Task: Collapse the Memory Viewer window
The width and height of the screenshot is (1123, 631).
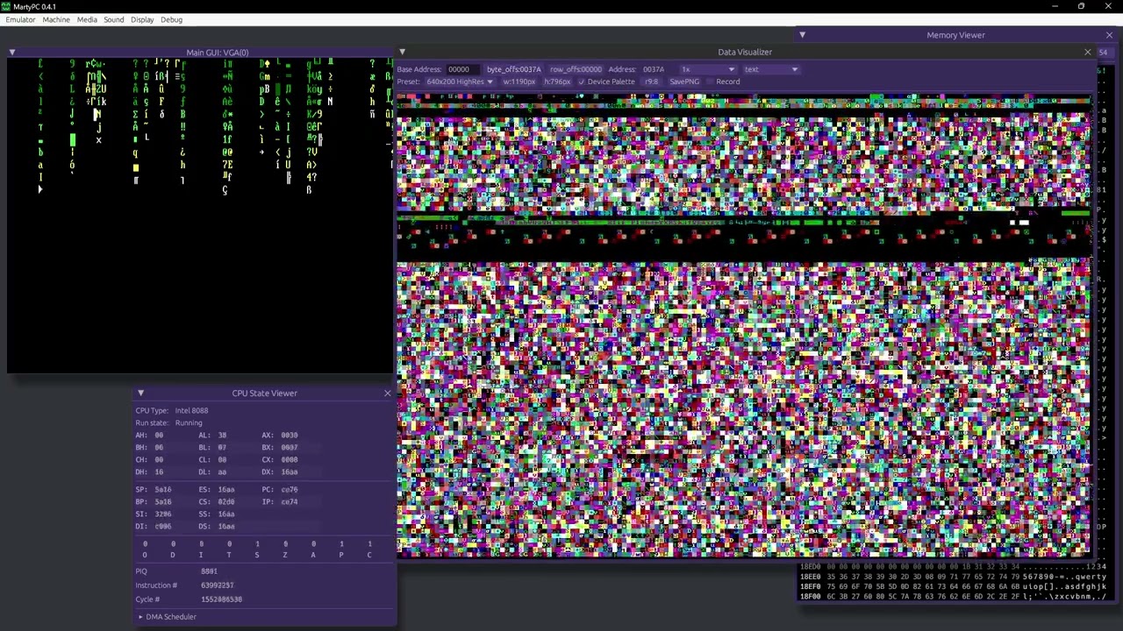Action: tap(802, 35)
